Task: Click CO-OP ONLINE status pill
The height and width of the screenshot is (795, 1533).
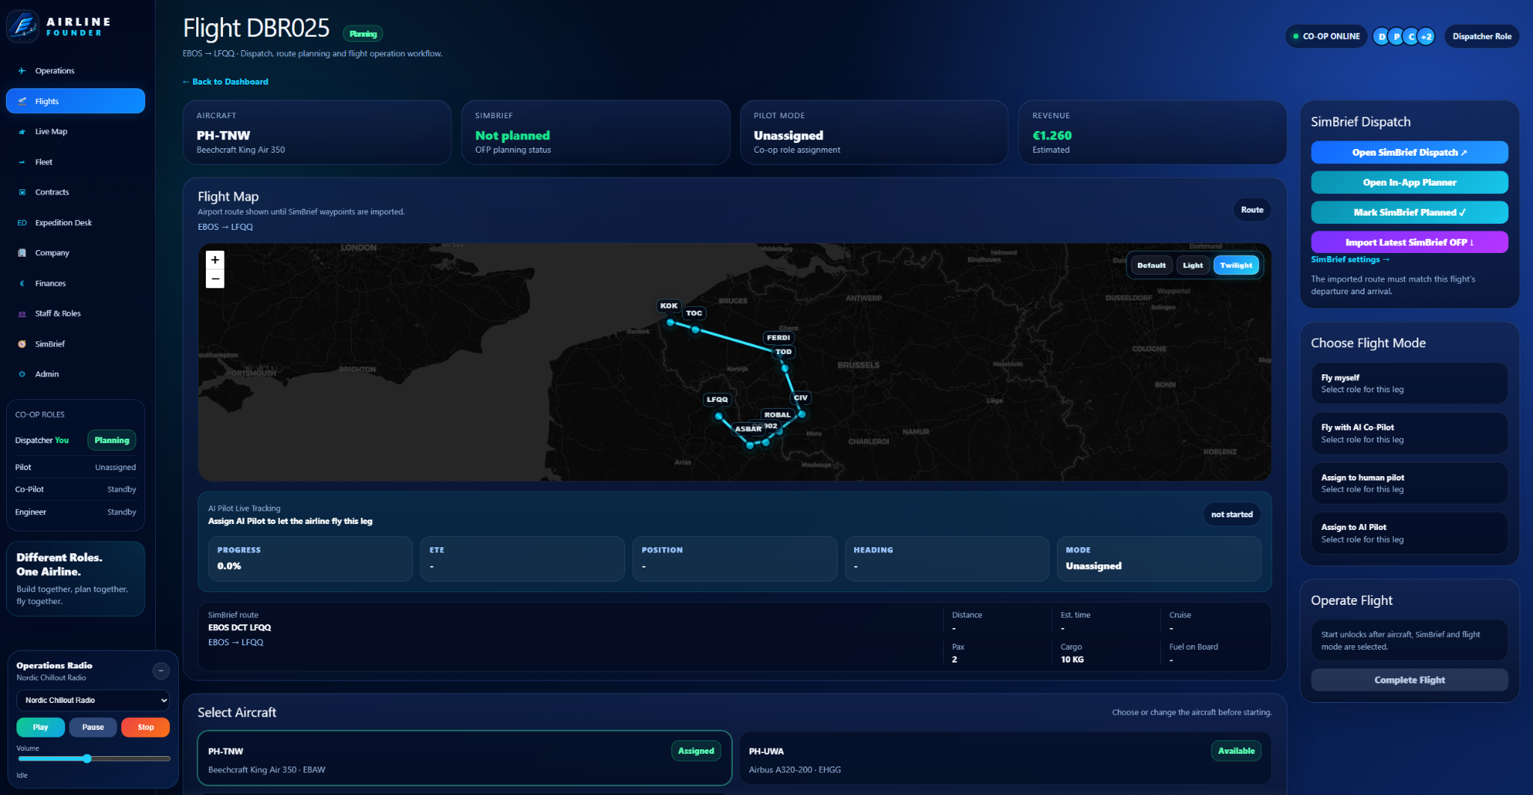Action: coord(1326,37)
